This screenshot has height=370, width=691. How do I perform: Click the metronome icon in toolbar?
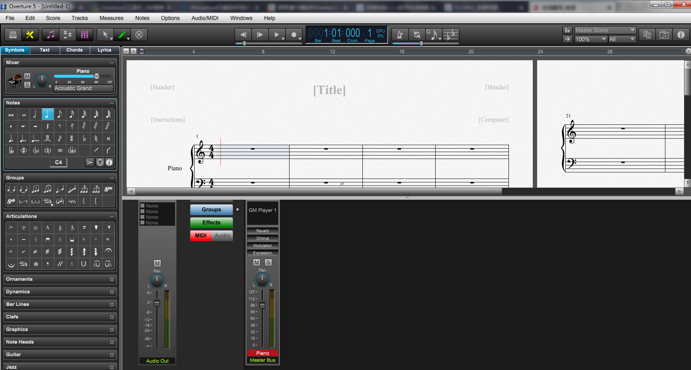tap(400, 35)
